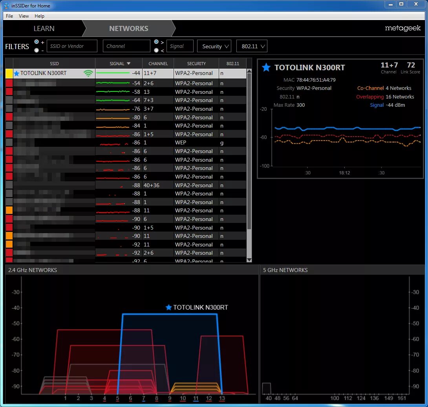Click the inSSIDer app icon in title bar
428x407 pixels.
tap(6, 5)
